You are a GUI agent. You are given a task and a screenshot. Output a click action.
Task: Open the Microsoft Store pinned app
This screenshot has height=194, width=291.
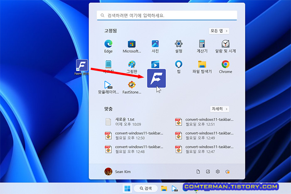(x=132, y=47)
